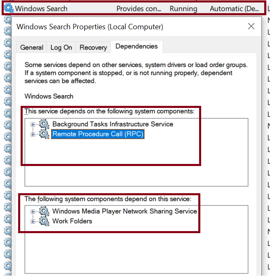Viewport: 270px width, 276px height.
Task: Click the Windows Search service gear icon
Action: [x=9, y=9]
